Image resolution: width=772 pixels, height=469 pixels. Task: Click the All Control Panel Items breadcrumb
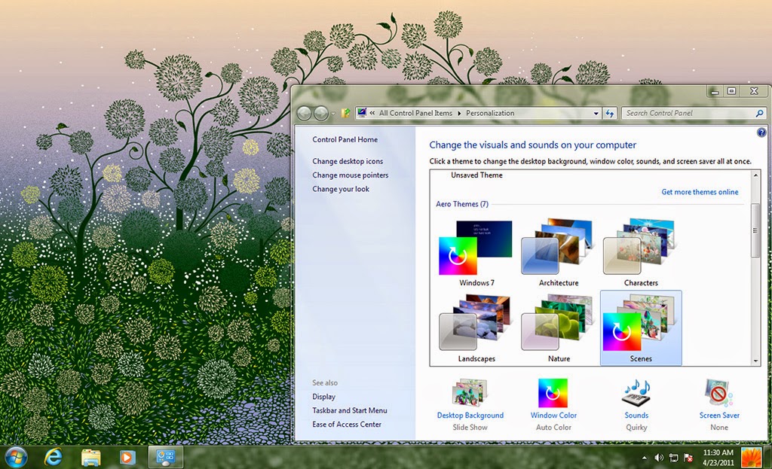415,113
